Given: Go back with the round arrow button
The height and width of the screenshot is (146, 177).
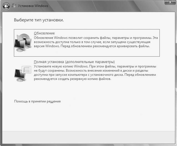Looking at the screenshot, I should click(x=6, y=6).
